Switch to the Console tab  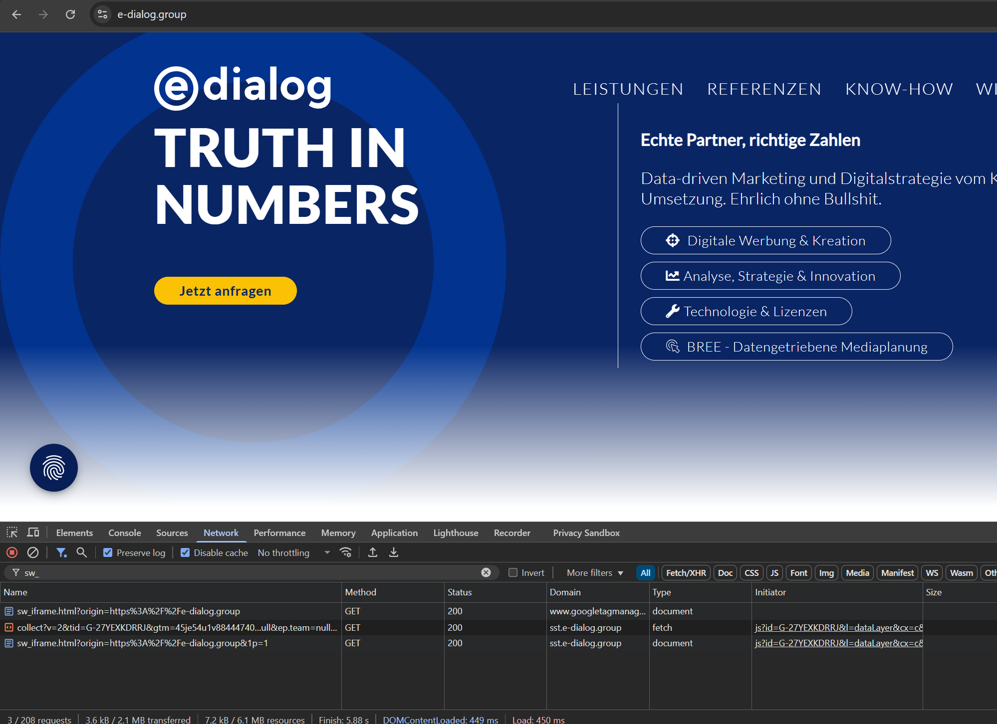click(125, 533)
